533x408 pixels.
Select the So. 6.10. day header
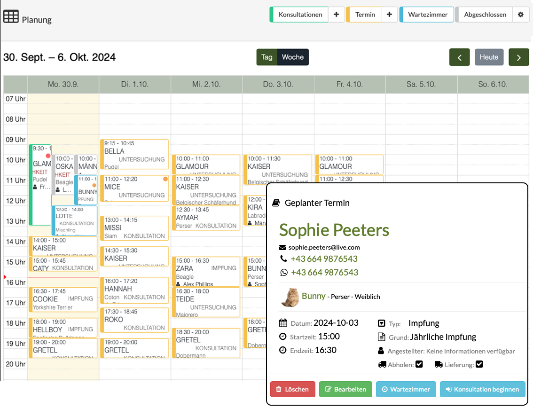493,84
